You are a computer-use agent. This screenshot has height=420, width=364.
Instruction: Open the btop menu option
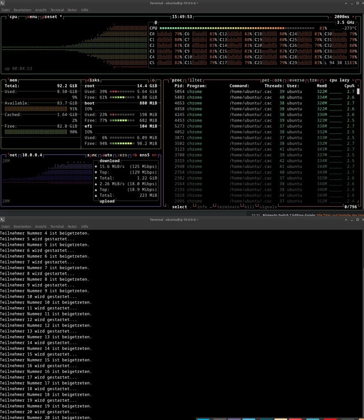(x=33, y=17)
